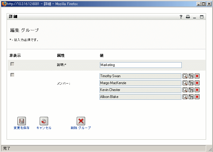Click the メンバー: attribute label
The width and height of the screenshot is (213, 152).
63,84
